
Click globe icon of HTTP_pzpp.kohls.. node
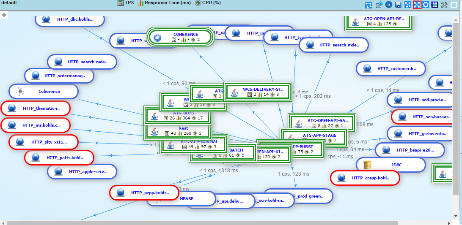121,192
